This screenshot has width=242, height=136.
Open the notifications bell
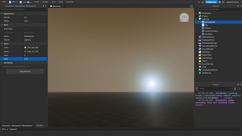[x=203, y=2]
